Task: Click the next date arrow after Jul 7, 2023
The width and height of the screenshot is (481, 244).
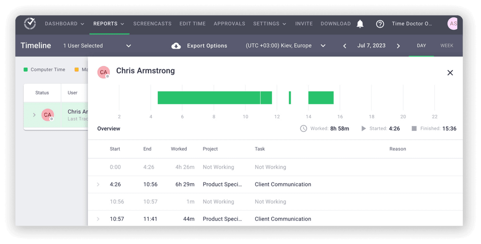Action: pos(398,46)
